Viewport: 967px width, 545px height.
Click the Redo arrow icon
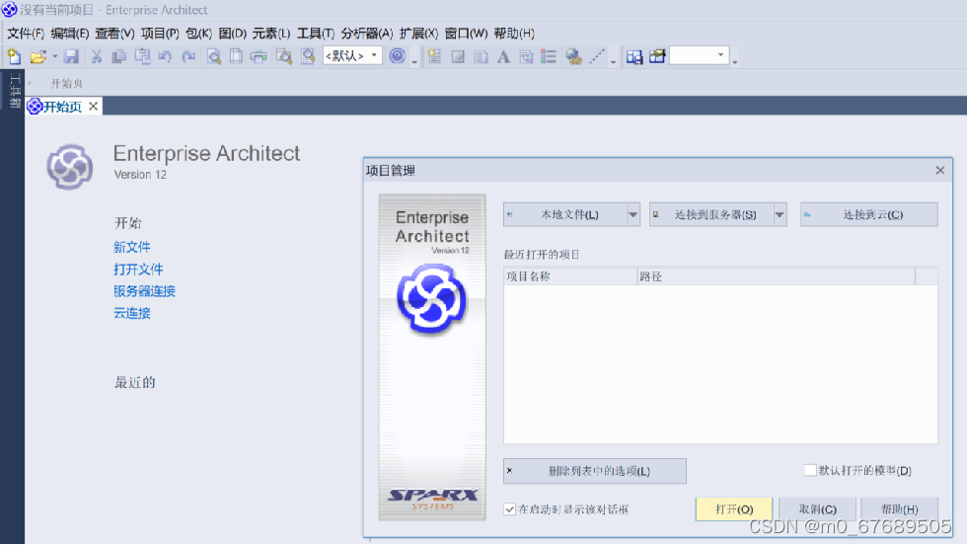[188, 57]
